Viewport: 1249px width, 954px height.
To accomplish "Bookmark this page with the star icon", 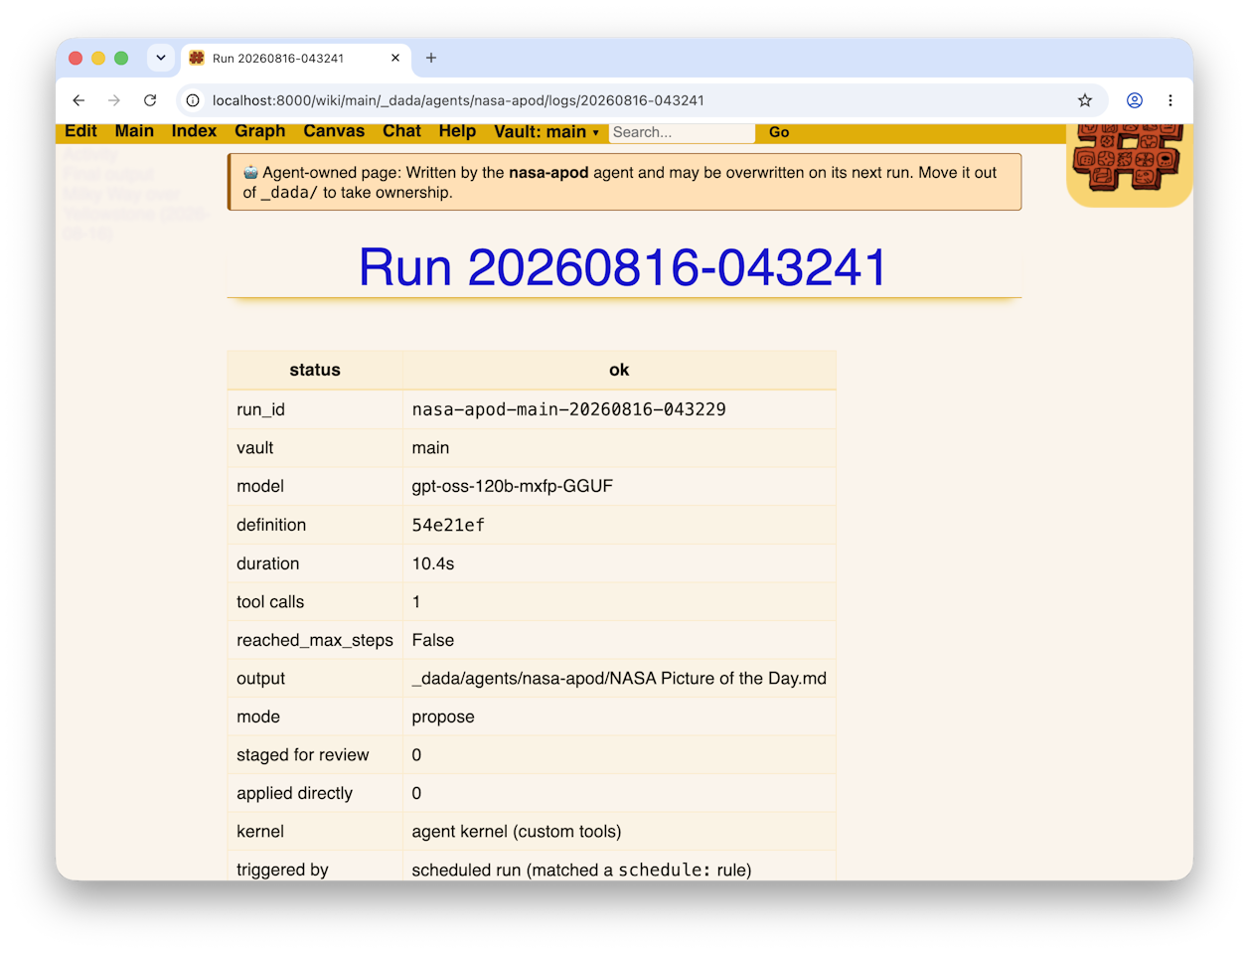I will point(1085,100).
